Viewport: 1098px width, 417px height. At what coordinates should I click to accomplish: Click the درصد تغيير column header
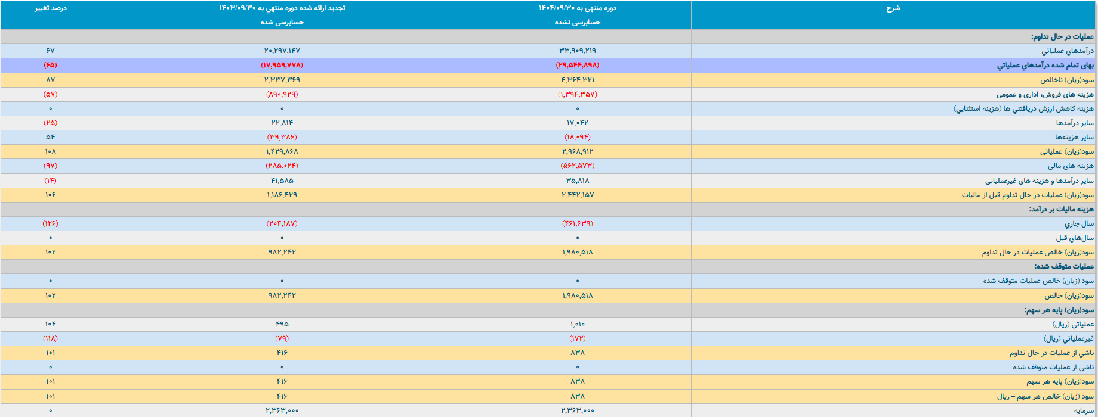50,8
